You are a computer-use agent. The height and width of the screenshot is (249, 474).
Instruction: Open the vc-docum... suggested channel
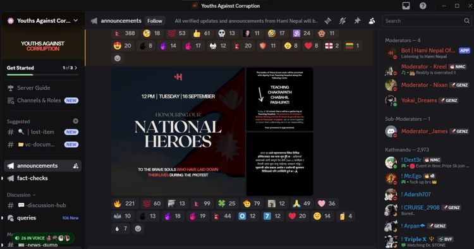[42, 145]
